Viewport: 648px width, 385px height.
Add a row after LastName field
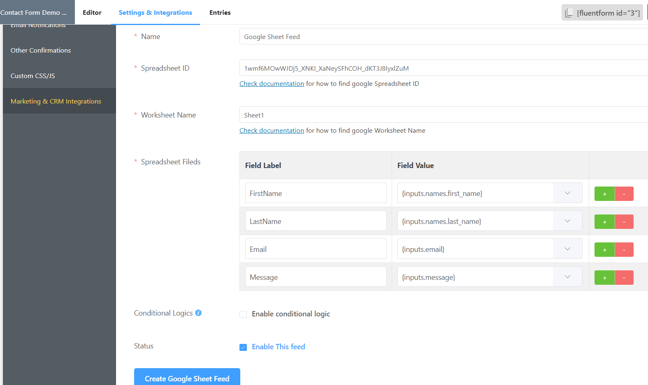tap(604, 221)
